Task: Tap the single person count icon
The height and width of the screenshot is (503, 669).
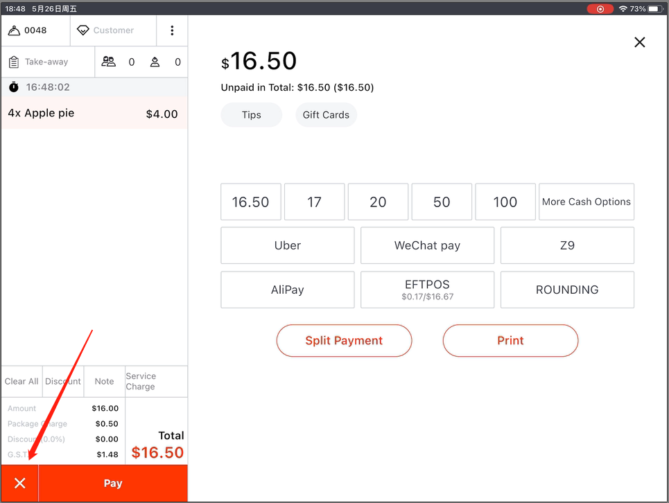Action: [155, 62]
